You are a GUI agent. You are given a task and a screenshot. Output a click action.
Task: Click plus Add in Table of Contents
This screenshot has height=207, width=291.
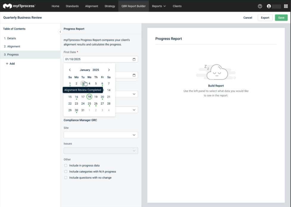tap(10, 64)
